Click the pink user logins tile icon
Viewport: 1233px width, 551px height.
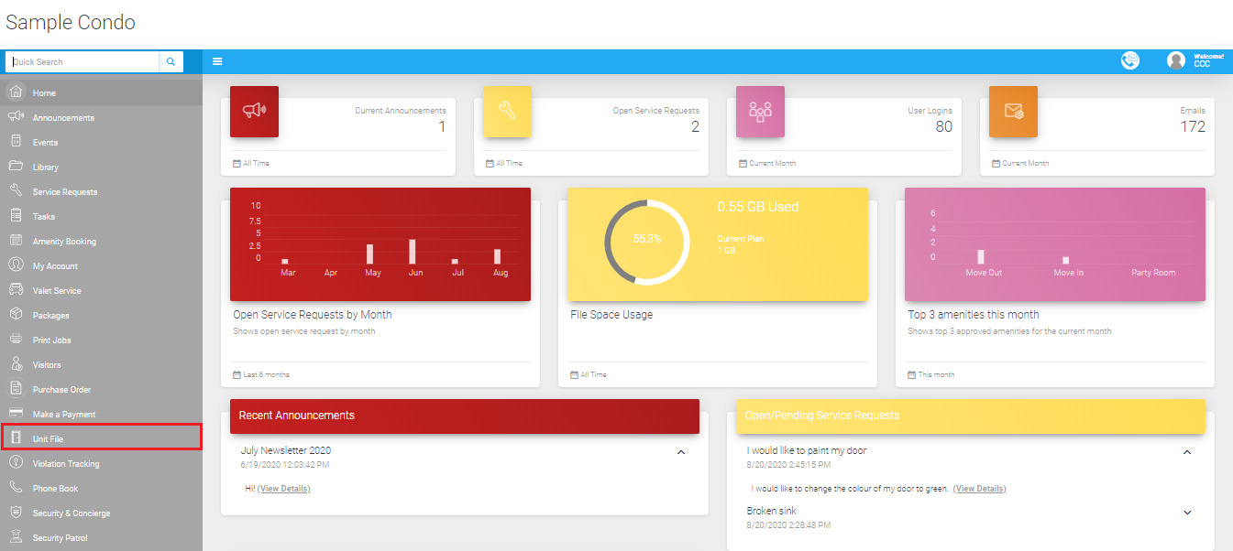[x=760, y=111]
